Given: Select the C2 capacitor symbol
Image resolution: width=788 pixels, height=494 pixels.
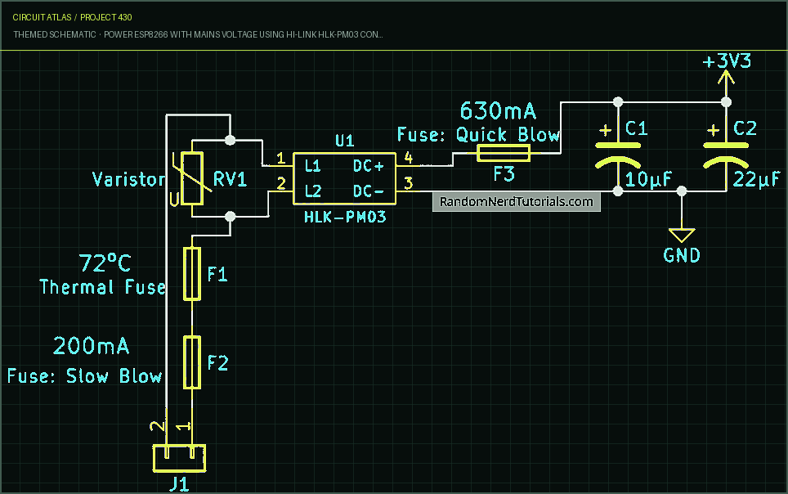Looking at the screenshot, I should click(x=726, y=154).
